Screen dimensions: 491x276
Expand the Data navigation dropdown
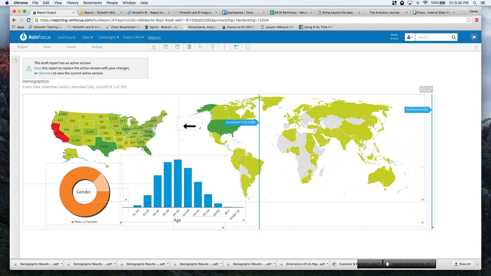[87, 37]
